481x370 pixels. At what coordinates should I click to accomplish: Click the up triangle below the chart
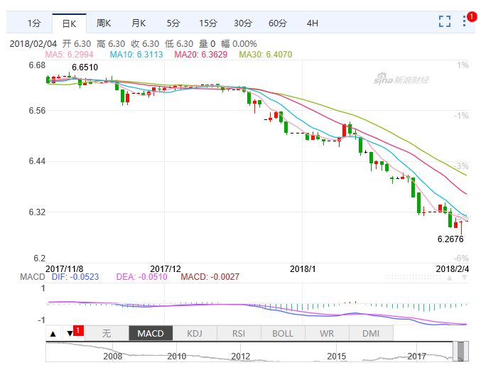click(53, 333)
